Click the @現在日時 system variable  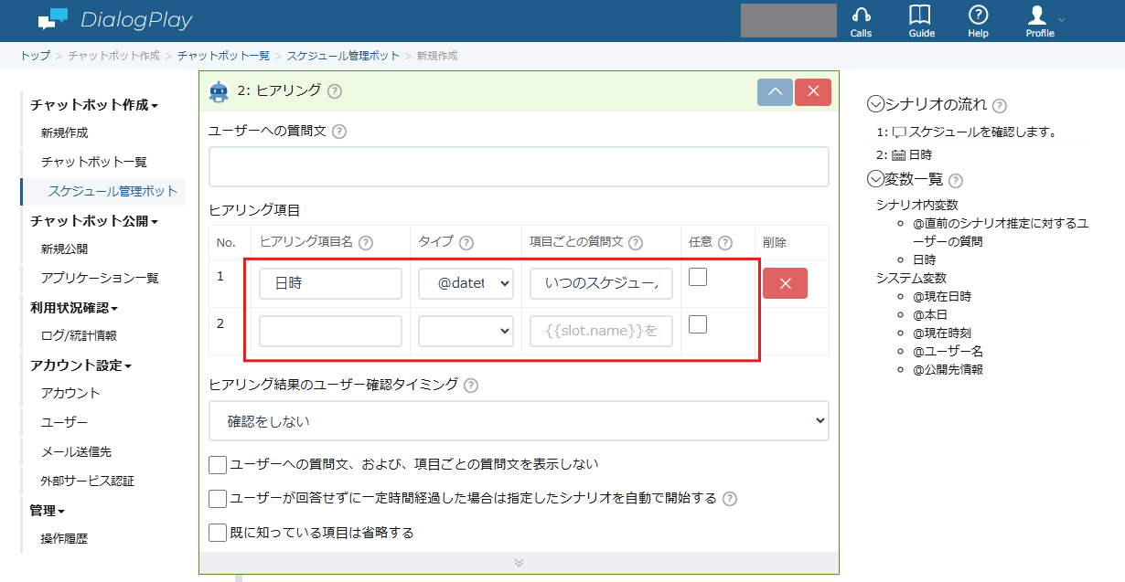pyautogui.click(x=942, y=297)
